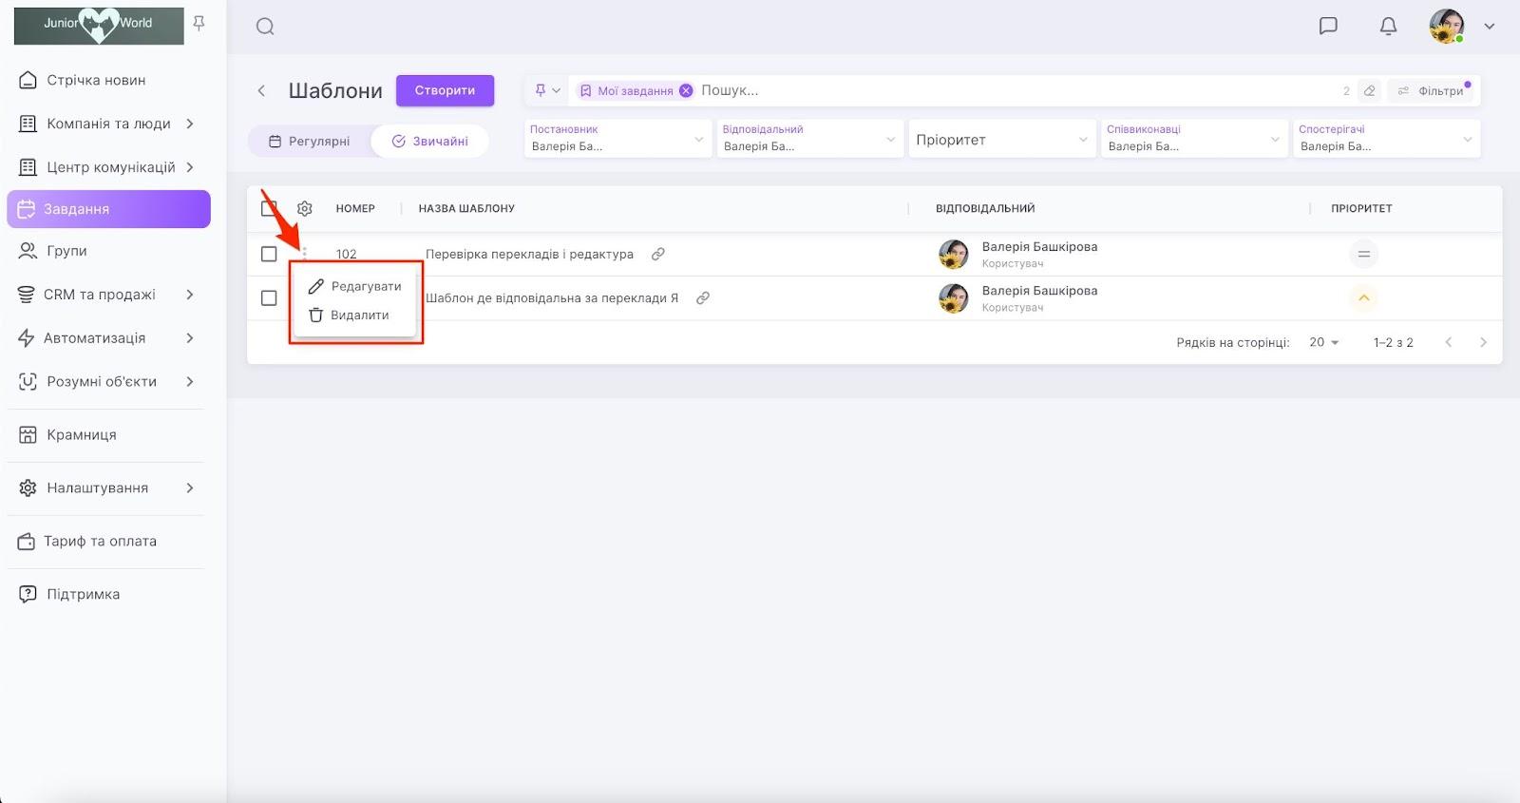Remove the Мої завдання filter chip
This screenshot has width=1520, height=803.
click(x=686, y=91)
